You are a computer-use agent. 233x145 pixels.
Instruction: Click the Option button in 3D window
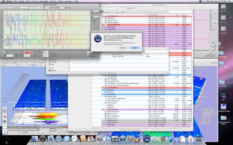pos(16,63)
